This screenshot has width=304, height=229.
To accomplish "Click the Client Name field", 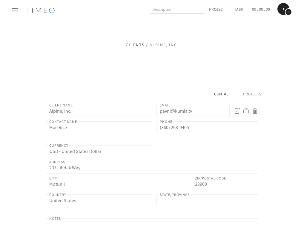I will coord(99,111).
